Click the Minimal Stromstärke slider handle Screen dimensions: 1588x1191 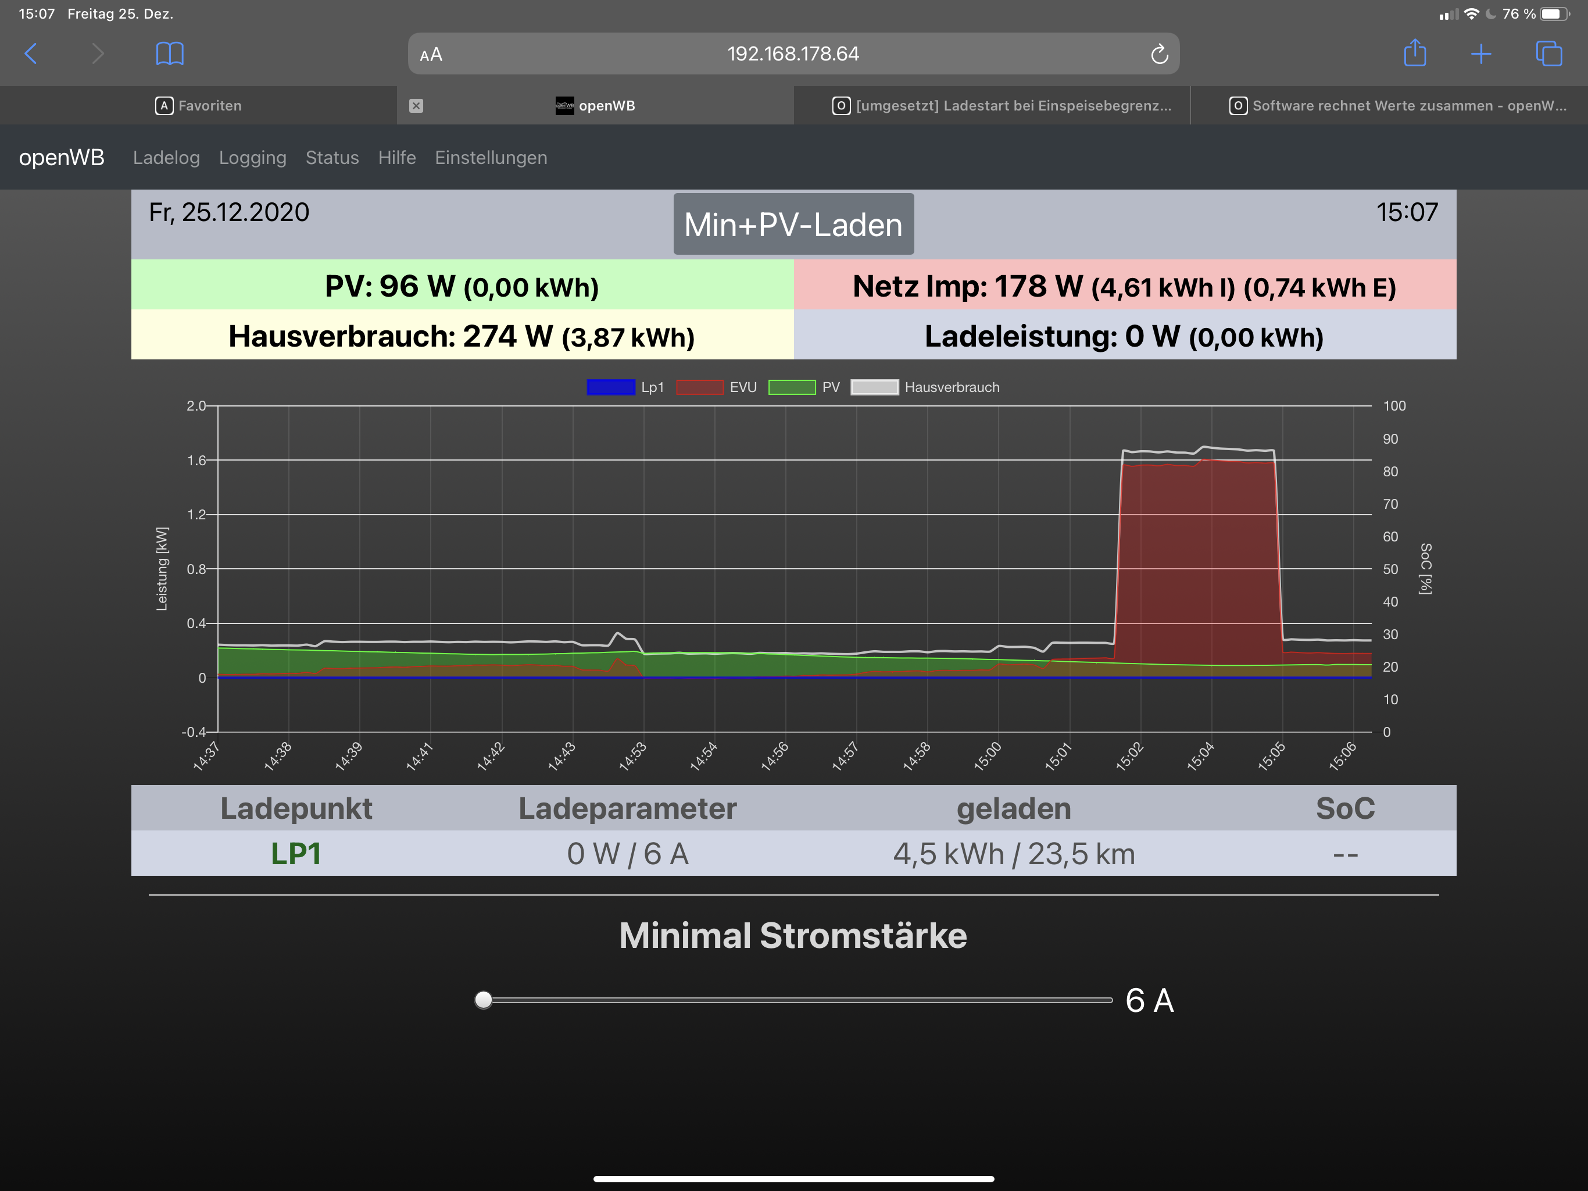point(484,999)
